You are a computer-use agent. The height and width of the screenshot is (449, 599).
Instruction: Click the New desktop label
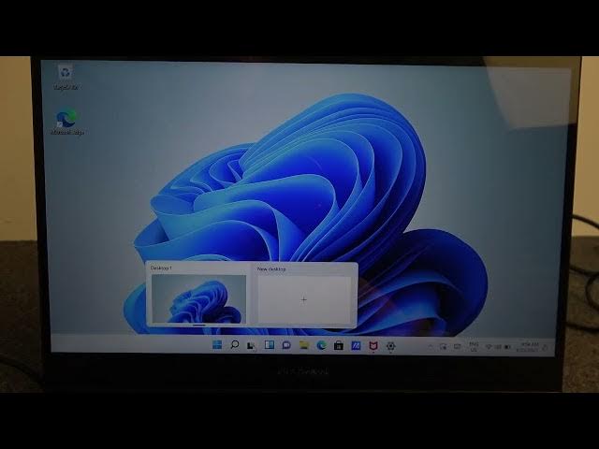(271, 268)
